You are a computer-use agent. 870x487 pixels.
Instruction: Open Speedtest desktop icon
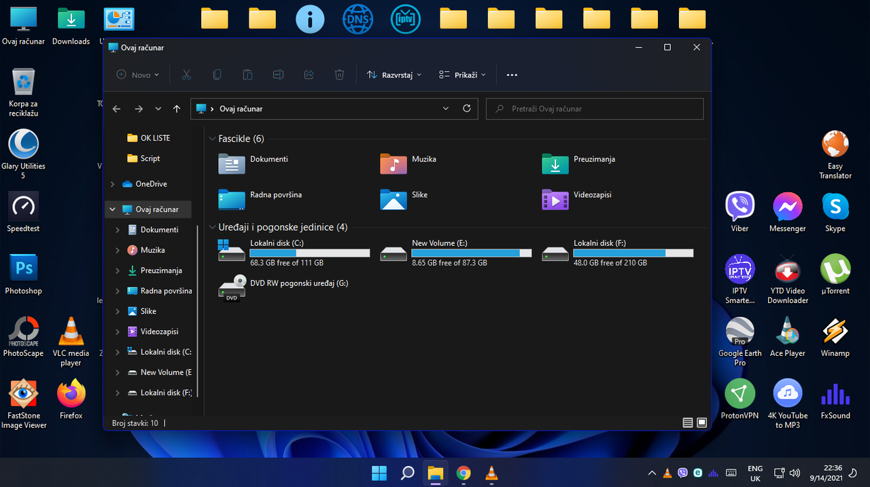pyautogui.click(x=23, y=212)
